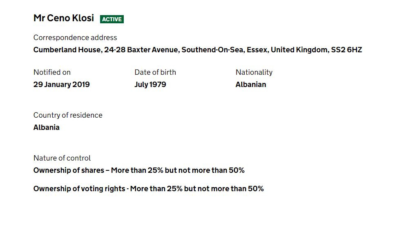Click the 29 January 2019 date
Screen dimensions: 395x230
pyautogui.click(x=62, y=85)
